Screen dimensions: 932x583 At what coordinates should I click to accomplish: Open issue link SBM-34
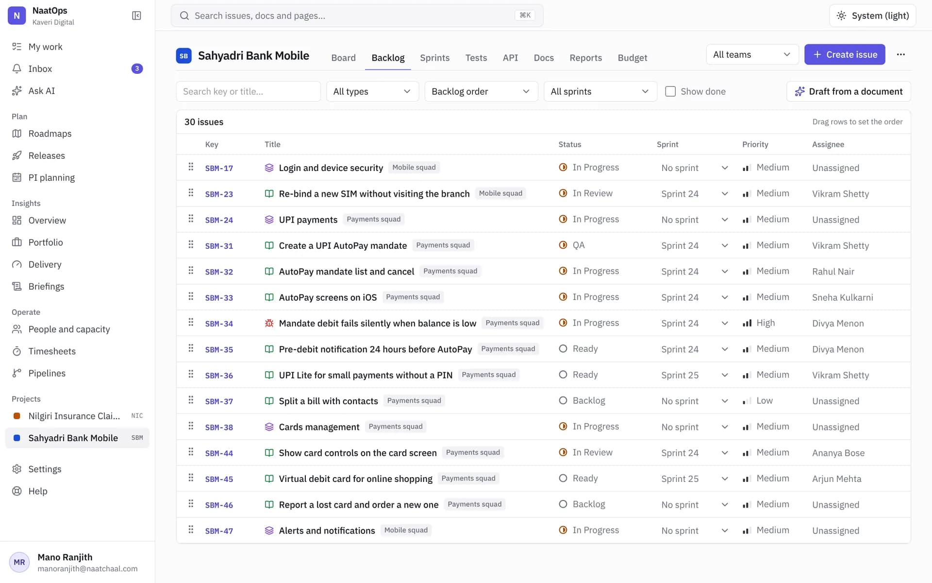(x=219, y=324)
